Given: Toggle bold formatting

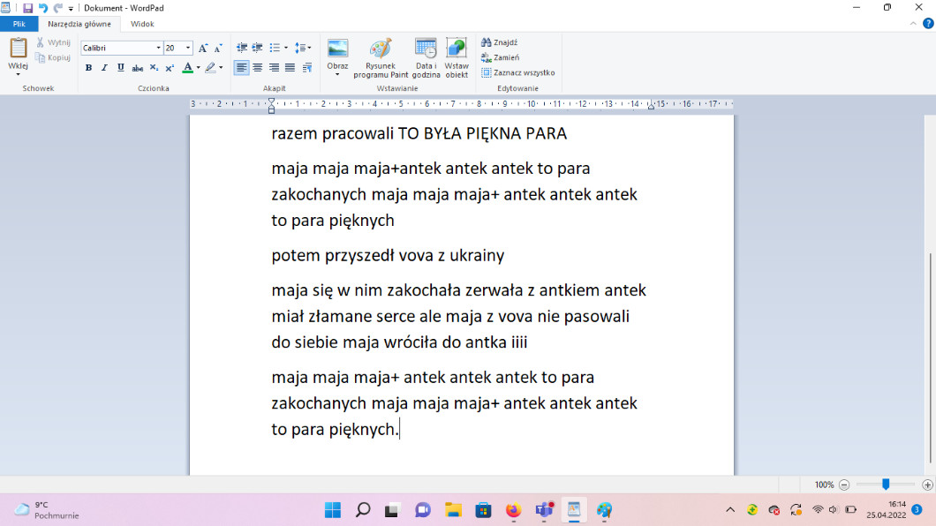Looking at the screenshot, I should [x=88, y=68].
